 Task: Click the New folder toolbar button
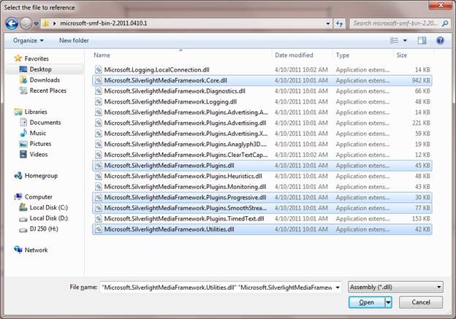[74, 40]
